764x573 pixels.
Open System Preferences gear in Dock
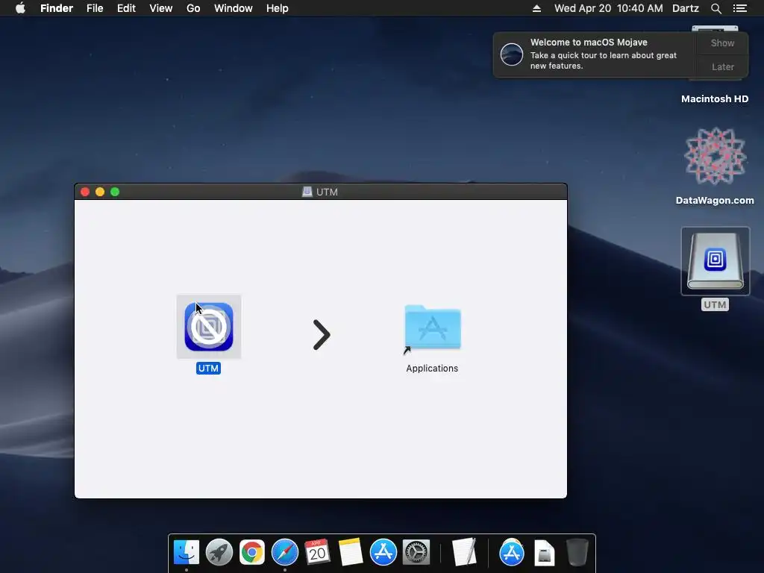[x=416, y=553]
